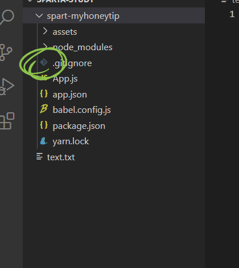239x268 pixels.
Task: Open the Run and Debug view
Action: (x=7, y=87)
